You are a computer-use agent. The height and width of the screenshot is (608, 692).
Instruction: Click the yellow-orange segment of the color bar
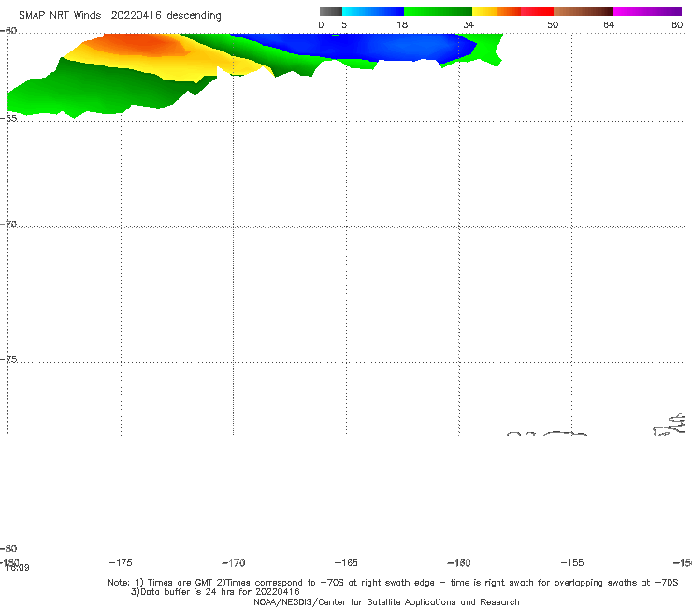[x=496, y=11]
